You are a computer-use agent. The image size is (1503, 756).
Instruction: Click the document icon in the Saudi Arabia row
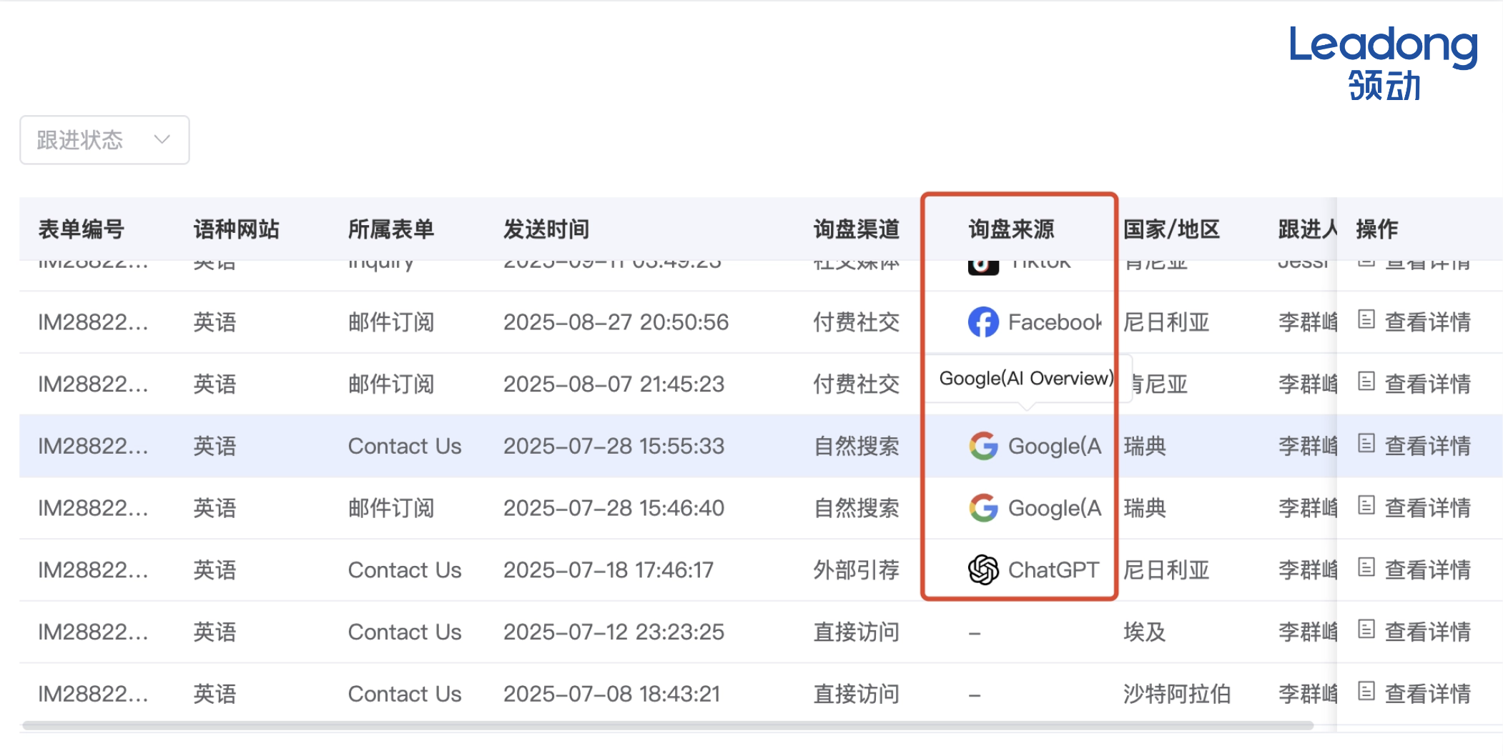click(x=1366, y=692)
